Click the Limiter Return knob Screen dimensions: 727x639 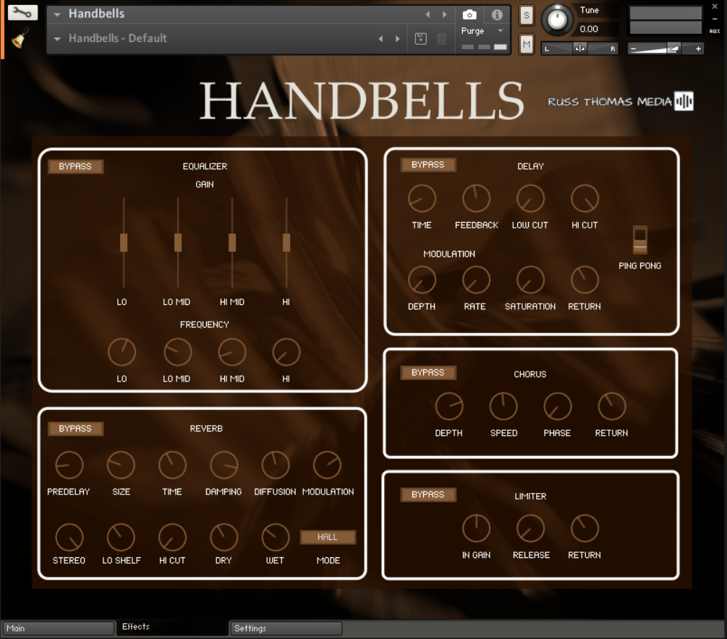(584, 528)
